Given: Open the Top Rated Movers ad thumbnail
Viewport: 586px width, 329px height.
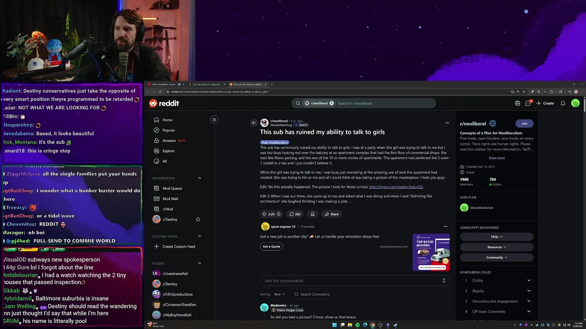Looking at the screenshot, I should [x=431, y=252].
